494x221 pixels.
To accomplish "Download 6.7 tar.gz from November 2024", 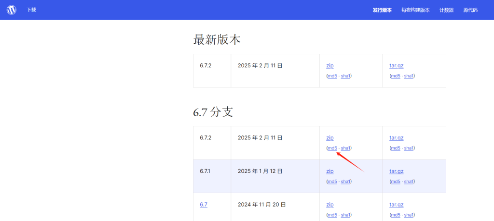I will pos(397,204).
